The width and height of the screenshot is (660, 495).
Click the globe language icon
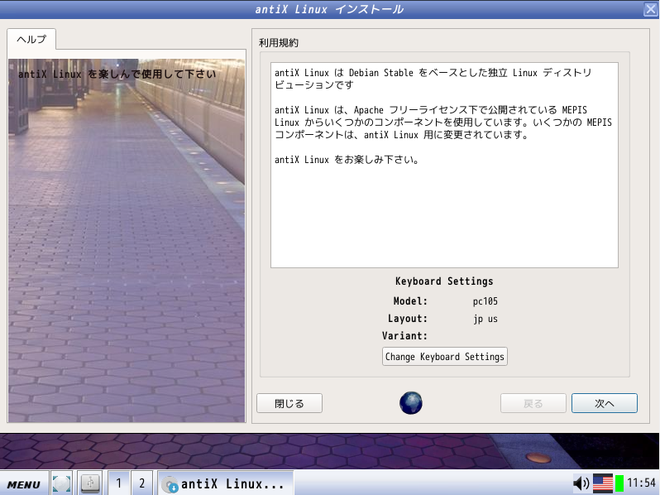tap(410, 403)
